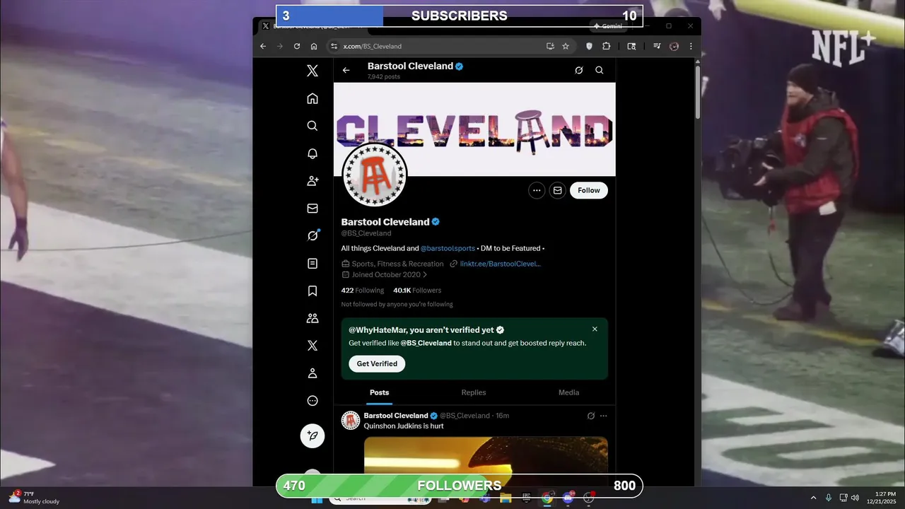Open Communities in X sidebar

(x=313, y=318)
